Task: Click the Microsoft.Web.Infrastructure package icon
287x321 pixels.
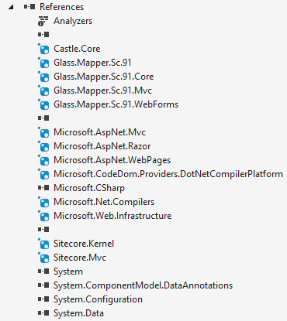Action: [x=43, y=216]
